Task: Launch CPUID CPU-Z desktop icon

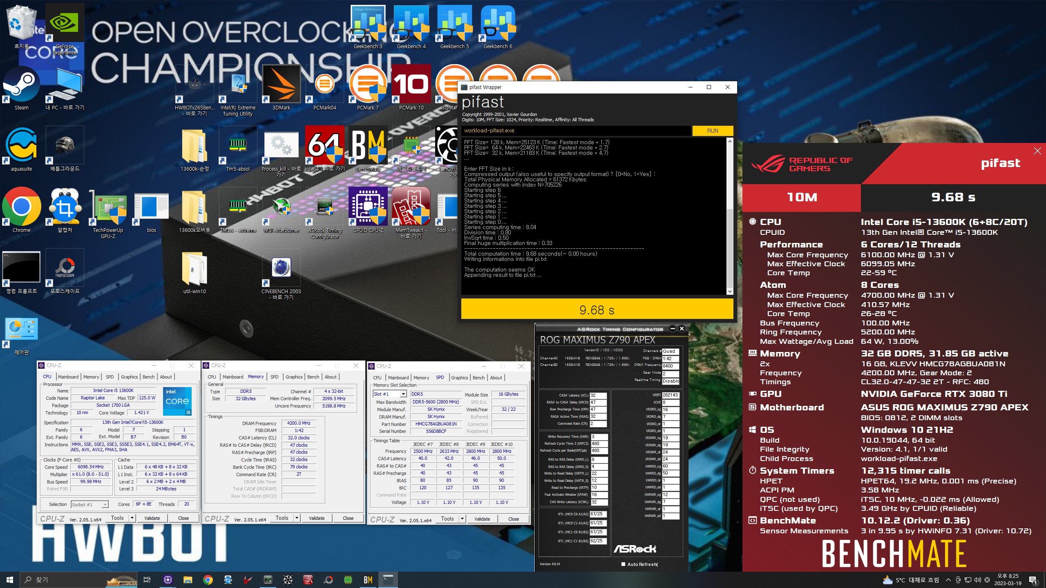Action: tap(368, 210)
